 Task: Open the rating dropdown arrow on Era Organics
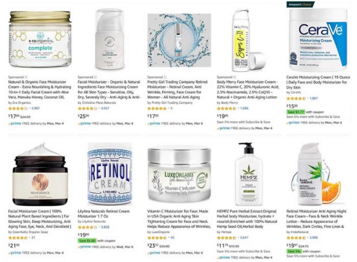tap(30, 108)
